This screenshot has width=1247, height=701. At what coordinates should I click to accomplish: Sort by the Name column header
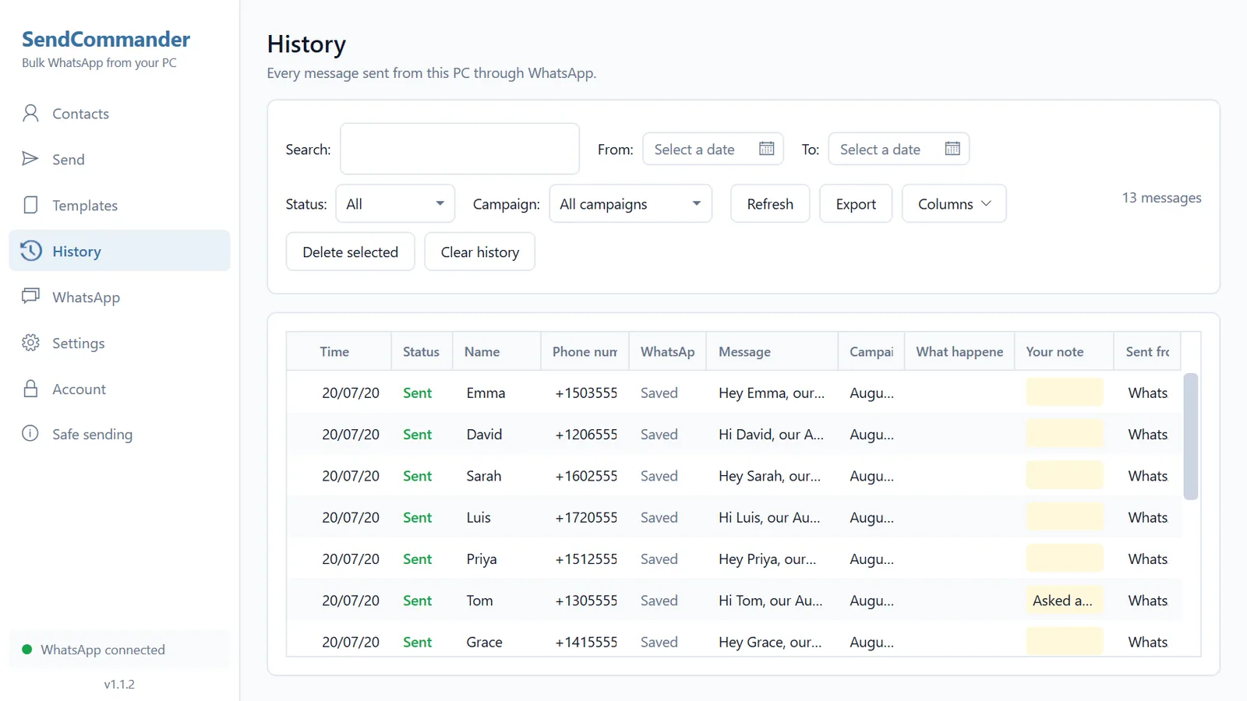tap(496, 351)
